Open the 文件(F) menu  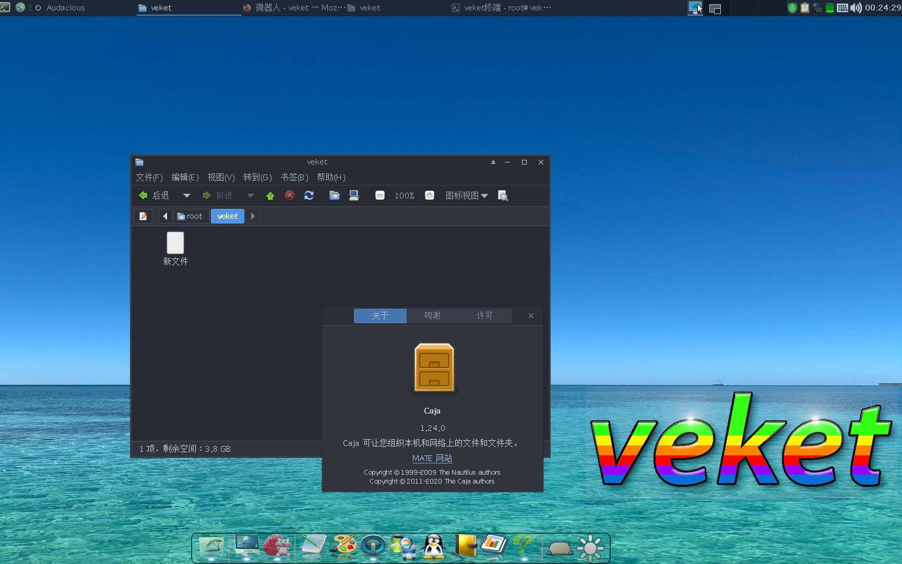(x=149, y=178)
